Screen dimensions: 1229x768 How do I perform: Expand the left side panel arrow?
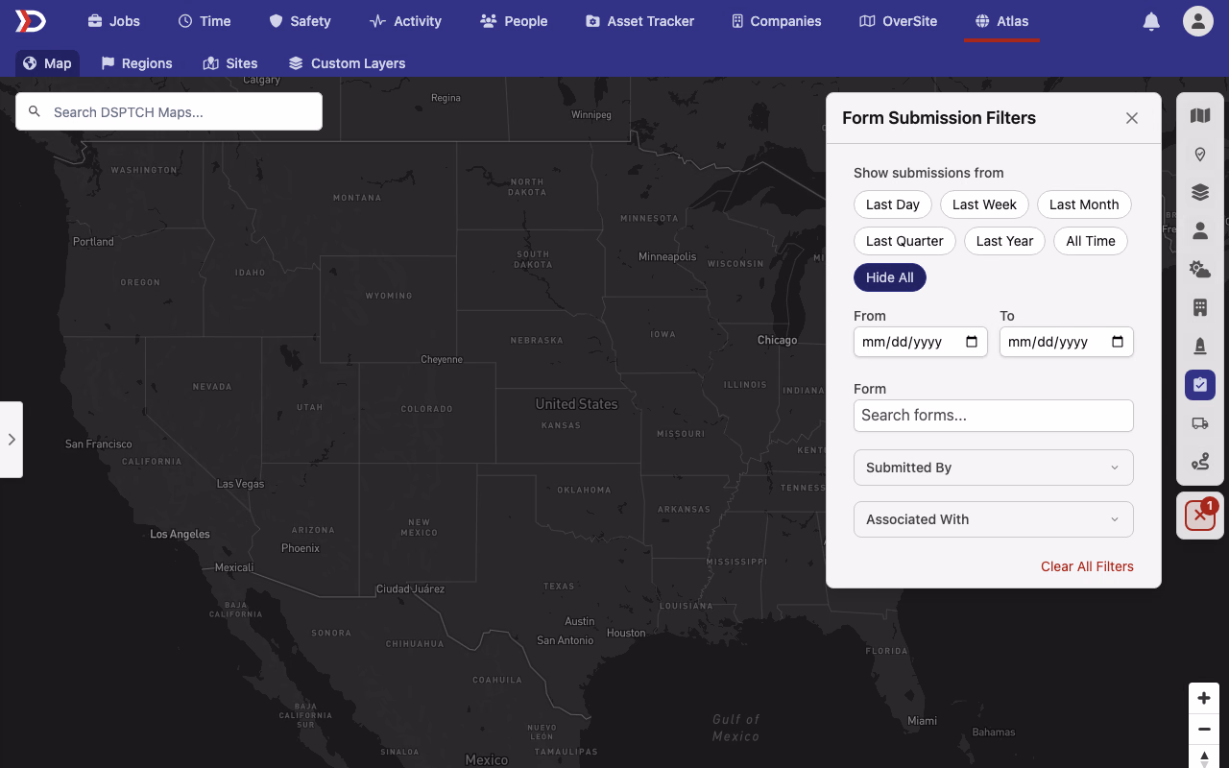(12, 440)
